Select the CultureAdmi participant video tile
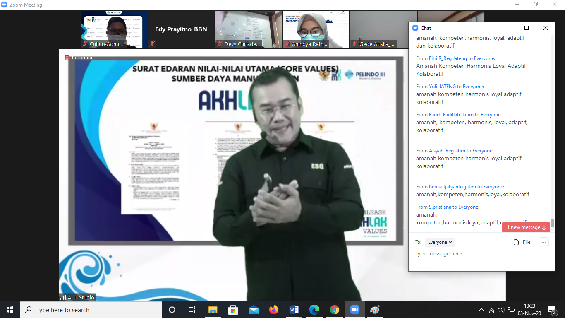Viewport: 565px width, 318px height. (x=113, y=29)
